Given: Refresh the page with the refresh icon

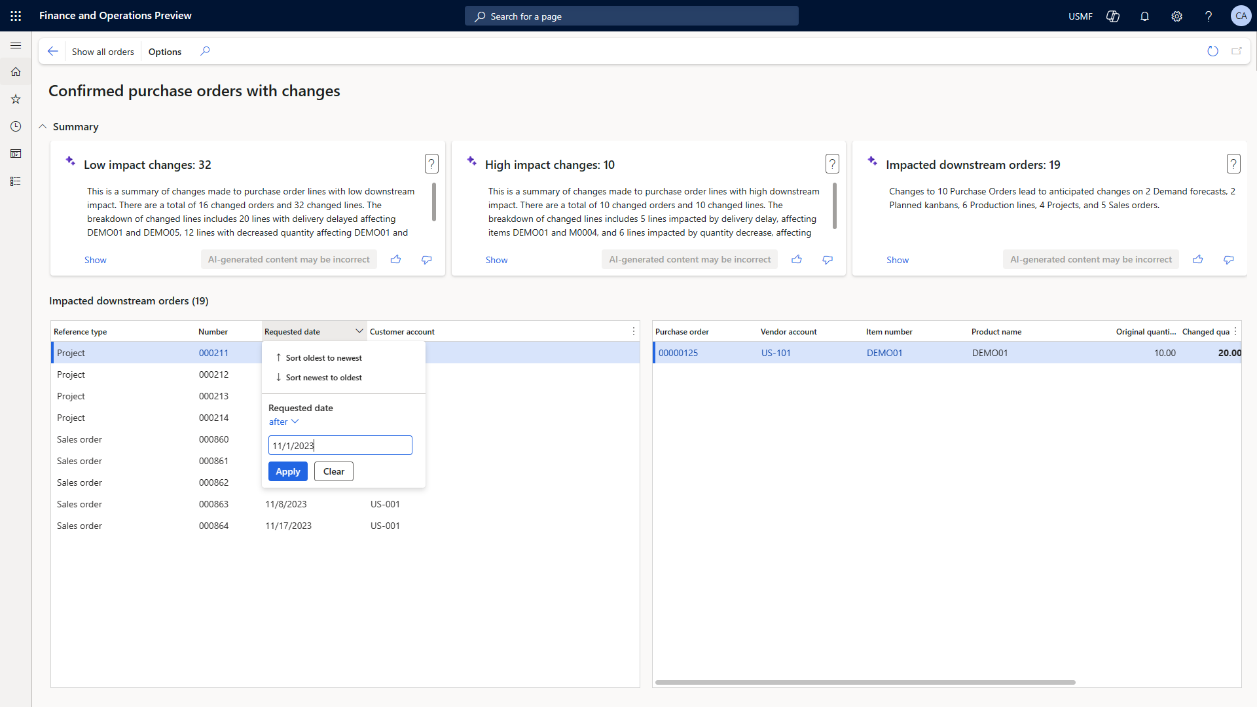Looking at the screenshot, I should pos(1213,51).
